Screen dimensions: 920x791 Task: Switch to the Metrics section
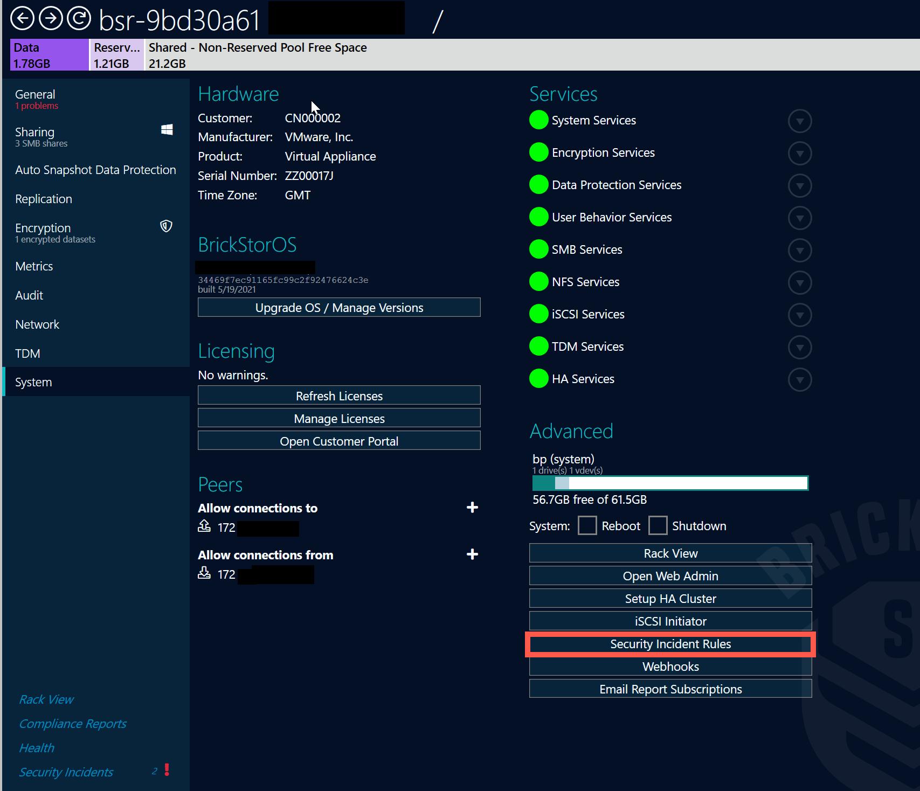coord(34,266)
